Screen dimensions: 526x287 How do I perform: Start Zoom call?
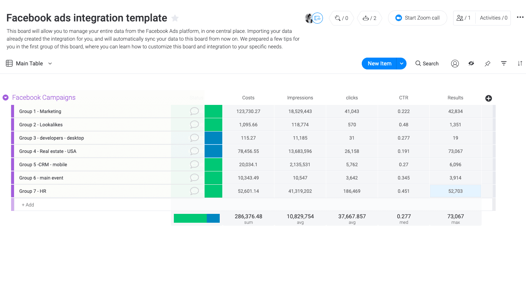pos(417,18)
